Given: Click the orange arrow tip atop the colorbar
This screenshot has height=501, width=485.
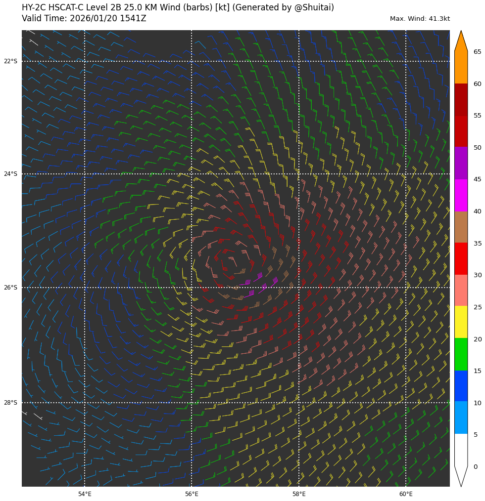Looking at the screenshot, I should (461, 41).
